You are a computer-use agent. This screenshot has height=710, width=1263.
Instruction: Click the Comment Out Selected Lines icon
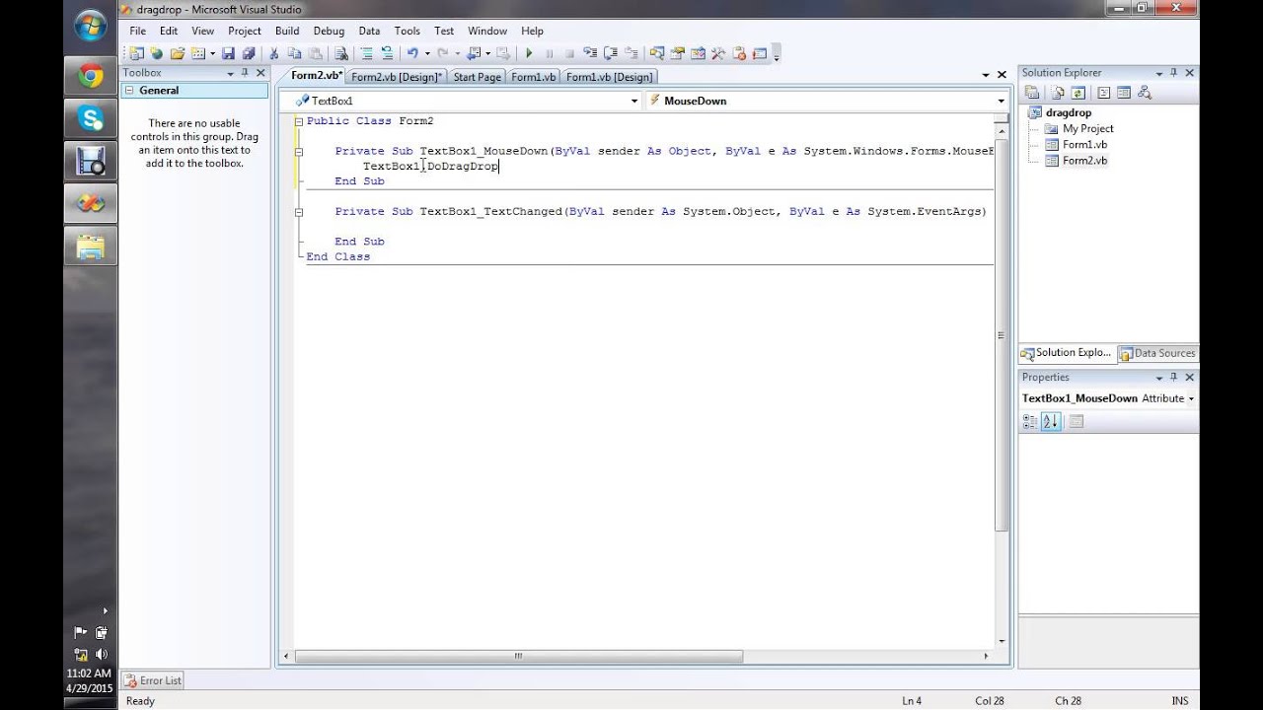pos(366,54)
